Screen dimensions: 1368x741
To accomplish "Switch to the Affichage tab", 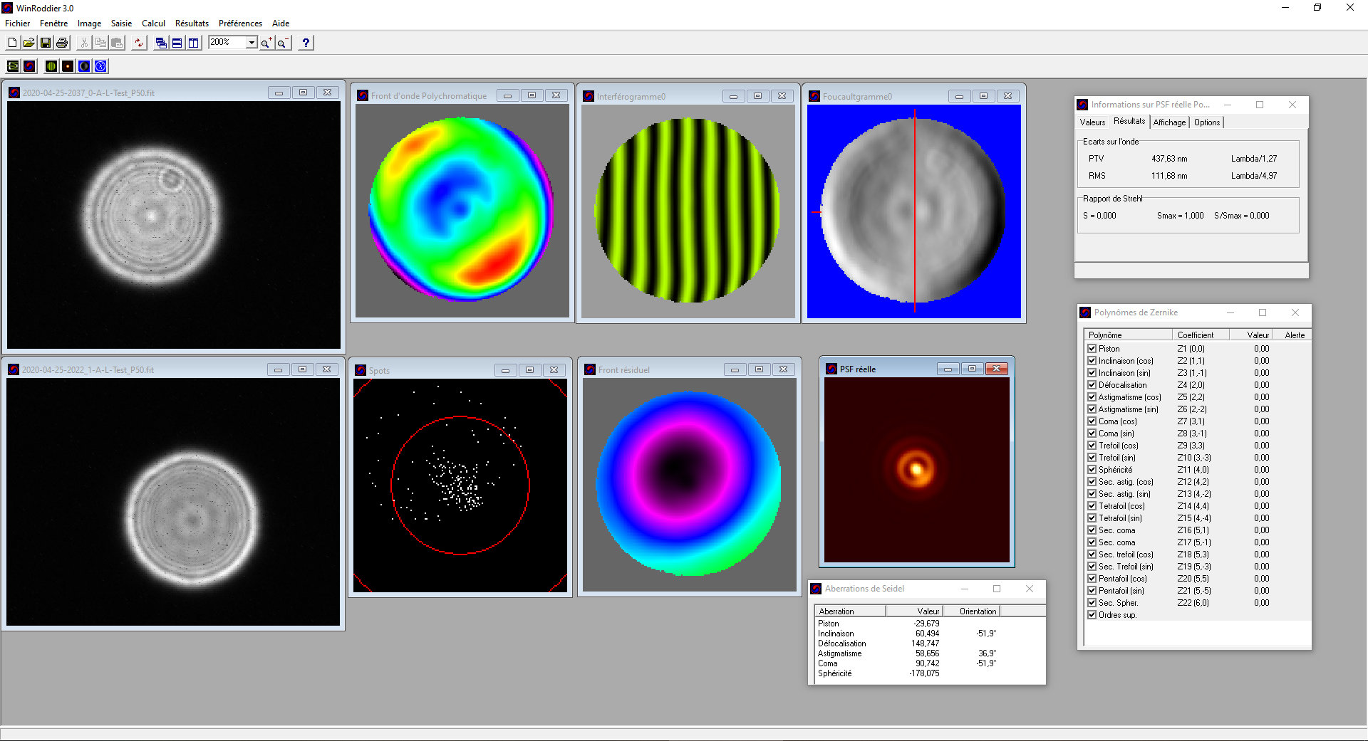I will click(1169, 122).
